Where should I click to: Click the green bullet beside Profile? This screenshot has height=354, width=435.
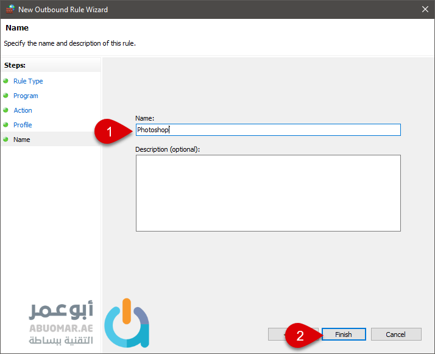pos(6,124)
